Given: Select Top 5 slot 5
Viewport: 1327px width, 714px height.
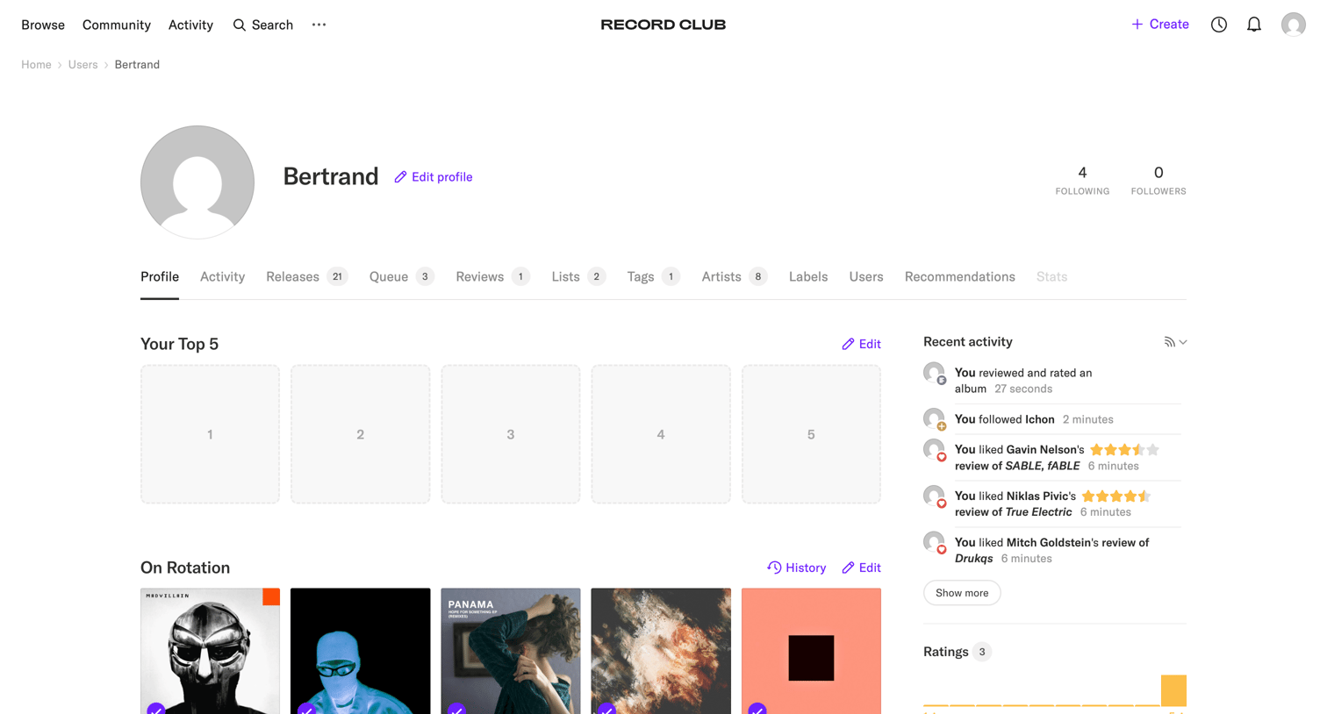Looking at the screenshot, I should tap(811, 434).
